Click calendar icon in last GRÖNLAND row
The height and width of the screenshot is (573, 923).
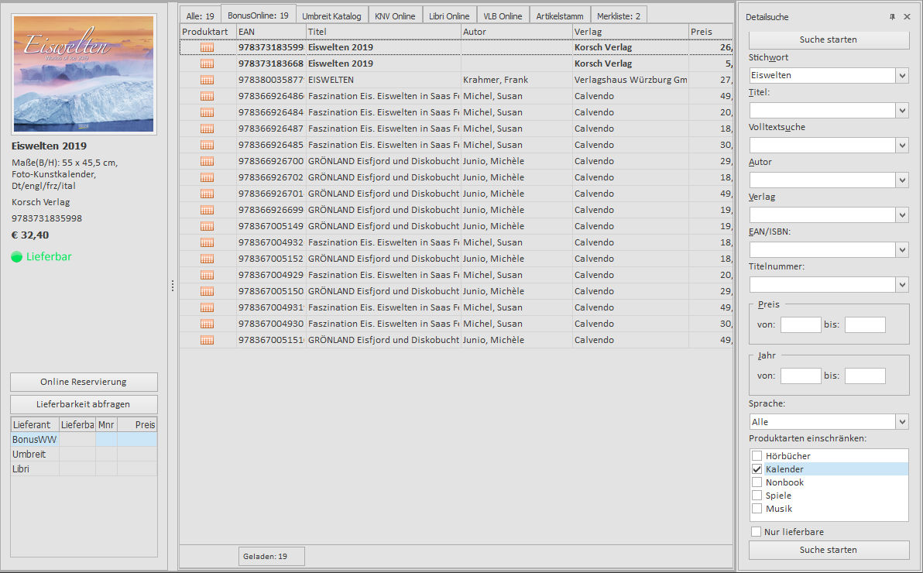(207, 340)
